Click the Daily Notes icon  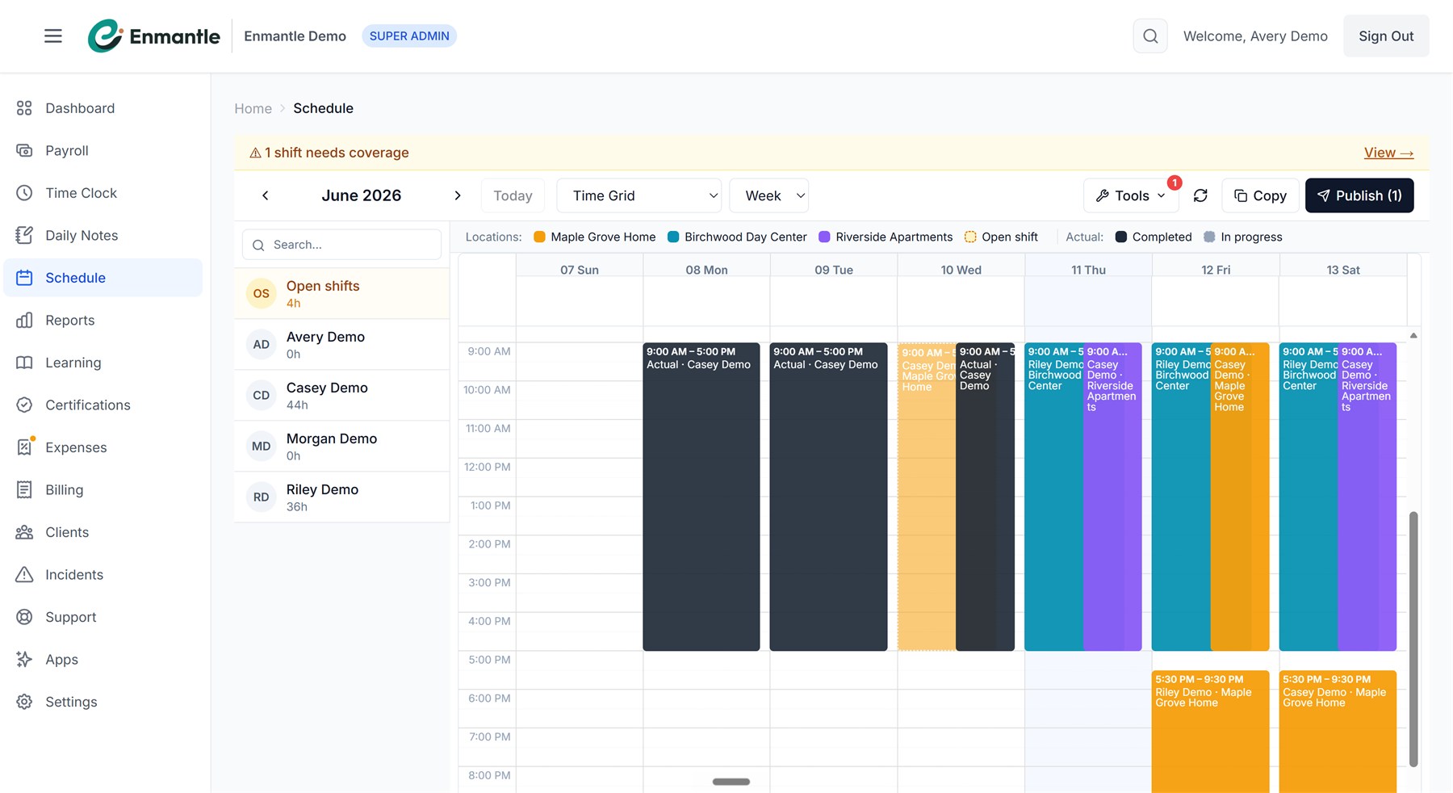[x=24, y=235]
